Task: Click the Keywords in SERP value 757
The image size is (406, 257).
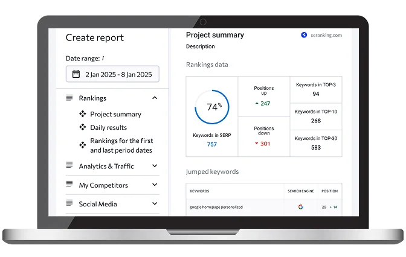Action: 212,144
